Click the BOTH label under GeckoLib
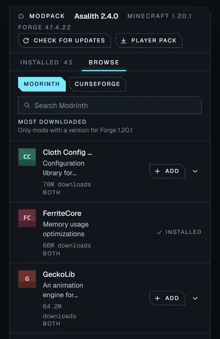The height and width of the screenshot is (339, 220). click(x=51, y=324)
